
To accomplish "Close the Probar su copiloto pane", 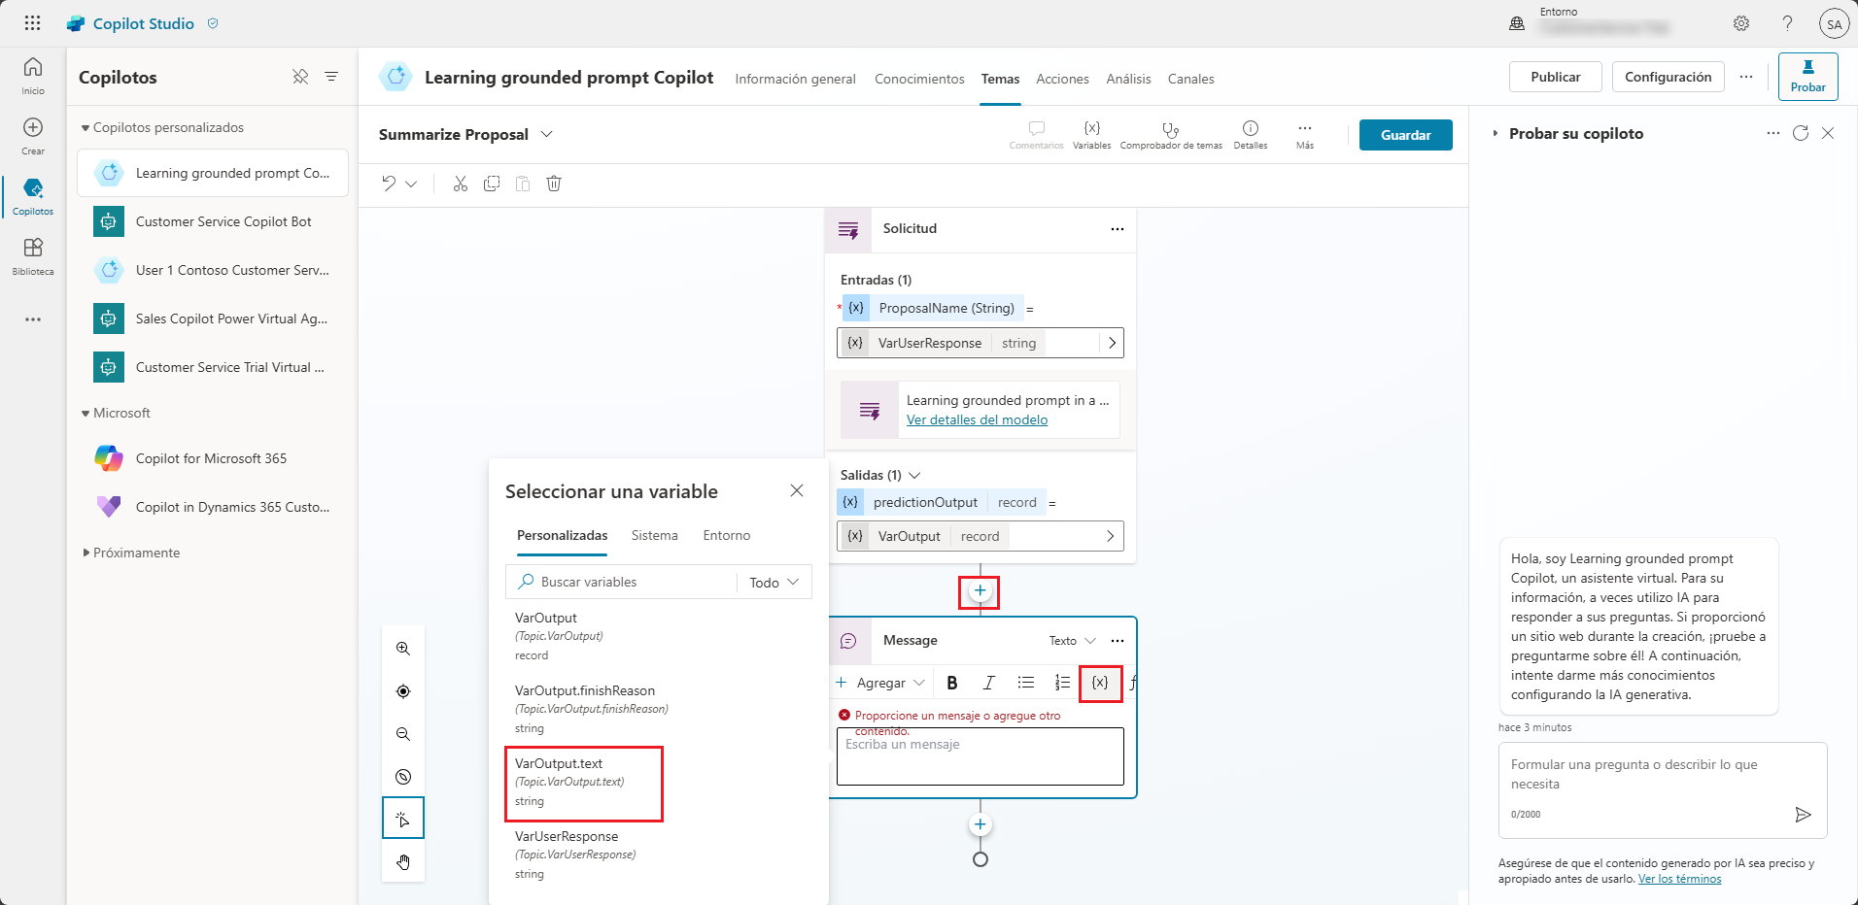I will coord(1828,133).
